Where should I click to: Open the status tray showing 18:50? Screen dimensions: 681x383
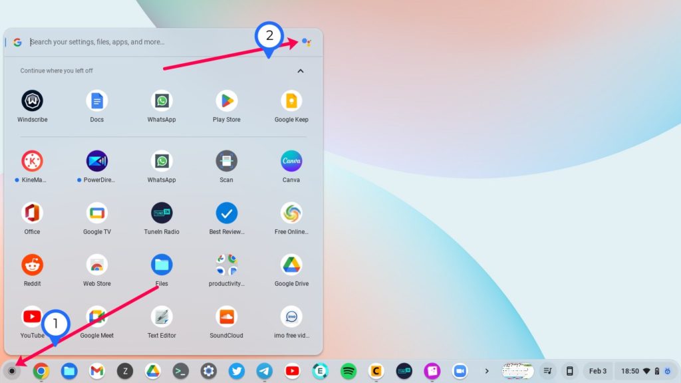pos(645,371)
